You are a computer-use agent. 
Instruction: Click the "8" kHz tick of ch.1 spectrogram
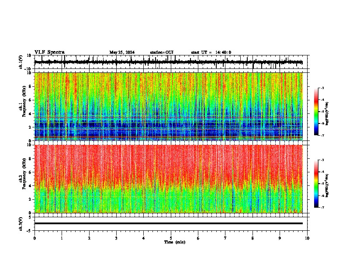(x=31, y=86)
